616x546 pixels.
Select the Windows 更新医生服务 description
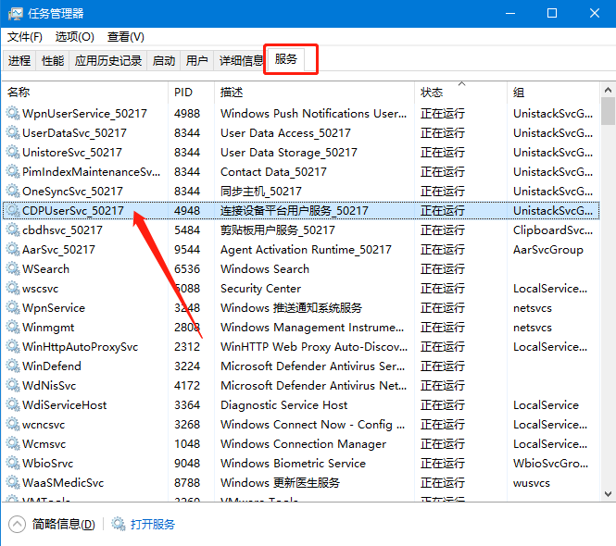(x=280, y=483)
